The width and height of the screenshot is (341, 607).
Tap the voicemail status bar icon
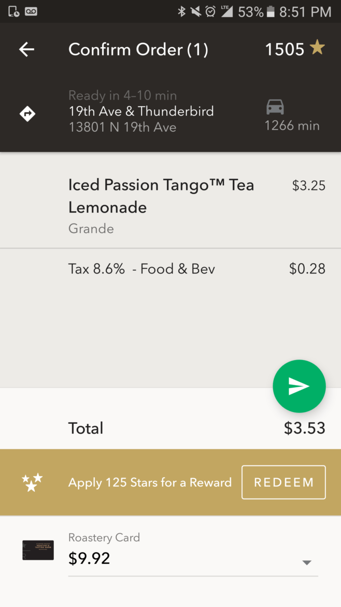pyautogui.click(x=31, y=11)
